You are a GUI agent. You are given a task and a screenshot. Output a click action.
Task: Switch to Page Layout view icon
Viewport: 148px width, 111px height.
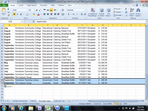pyautogui.click(x=118, y=104)
